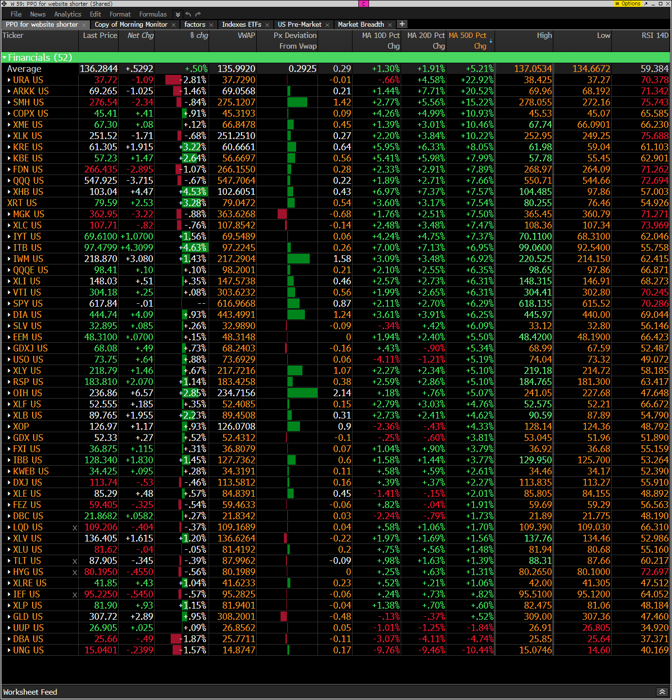Viewport: 672px width, 700px height.
Task: Click the pop-out arrow icon beside Options
Action: tap(646, 3)
